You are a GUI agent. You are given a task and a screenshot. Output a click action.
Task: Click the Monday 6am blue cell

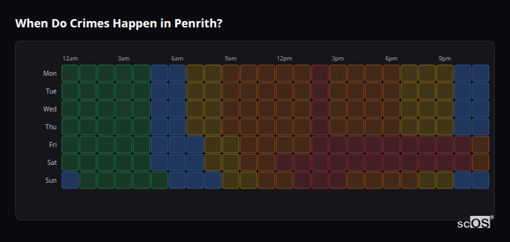coord(177,73)
